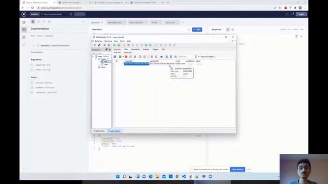Select the Books operation tab in Apollo Studio
The image size is (328, 184).
[156, 22]
